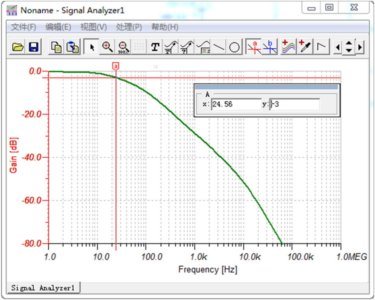Select the curve color picker tool

(304, 47)
